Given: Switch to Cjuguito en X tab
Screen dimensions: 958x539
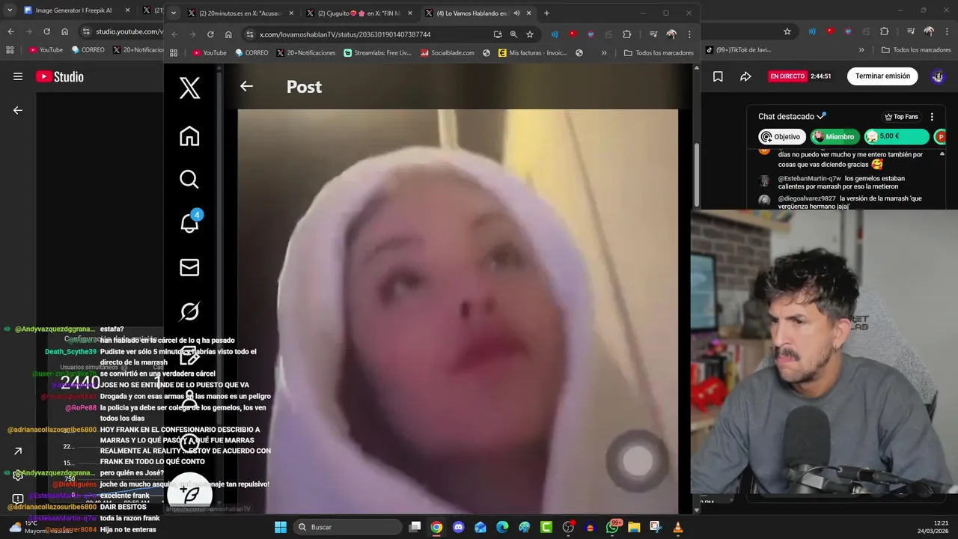Looking at the screenshot, I should click(x=359, y=13).
